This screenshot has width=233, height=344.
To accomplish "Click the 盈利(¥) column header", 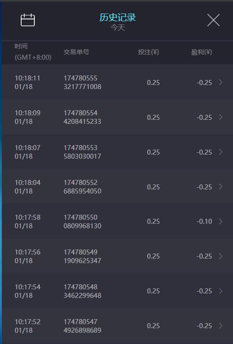I will coord(201,52).
